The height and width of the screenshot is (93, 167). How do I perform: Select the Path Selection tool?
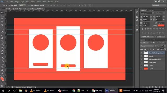point(2,64)
